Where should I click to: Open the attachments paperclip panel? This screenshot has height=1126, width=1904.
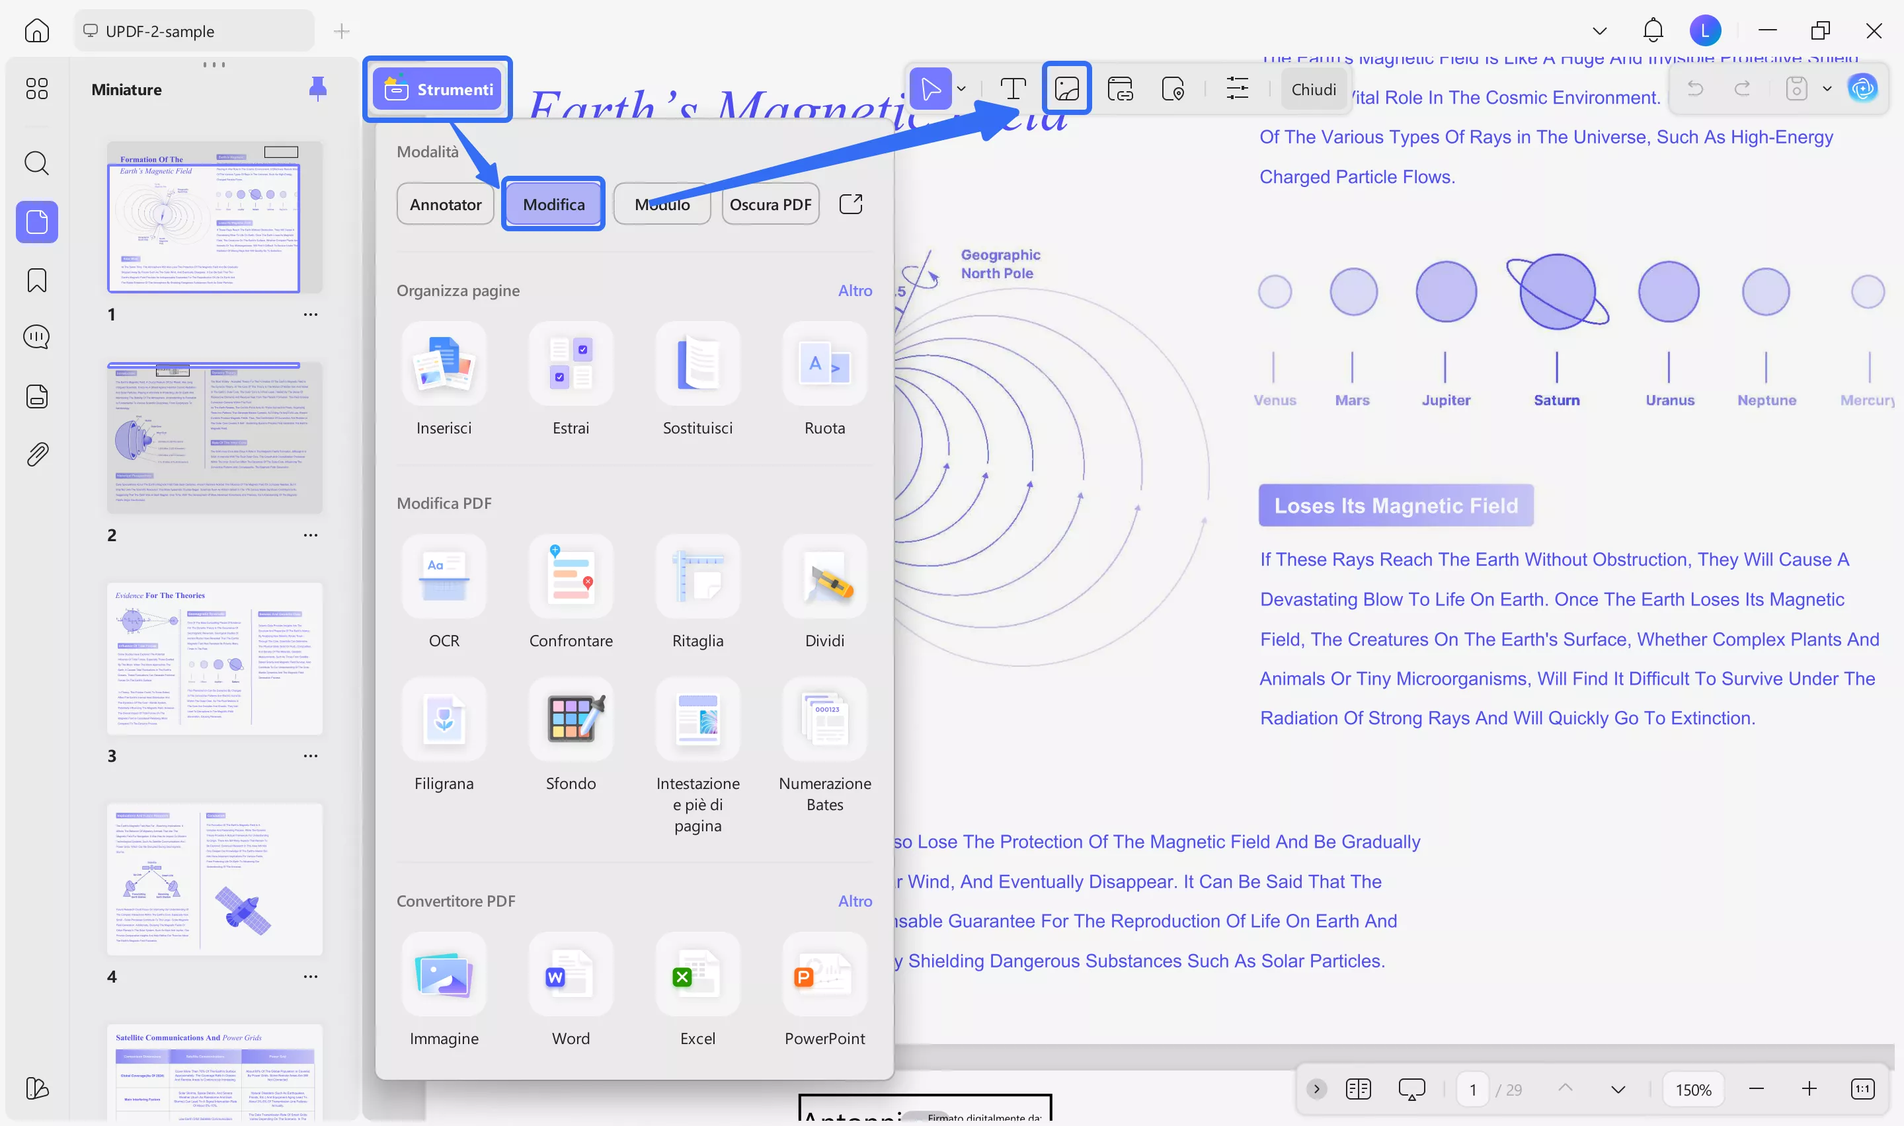pos(36,455)
